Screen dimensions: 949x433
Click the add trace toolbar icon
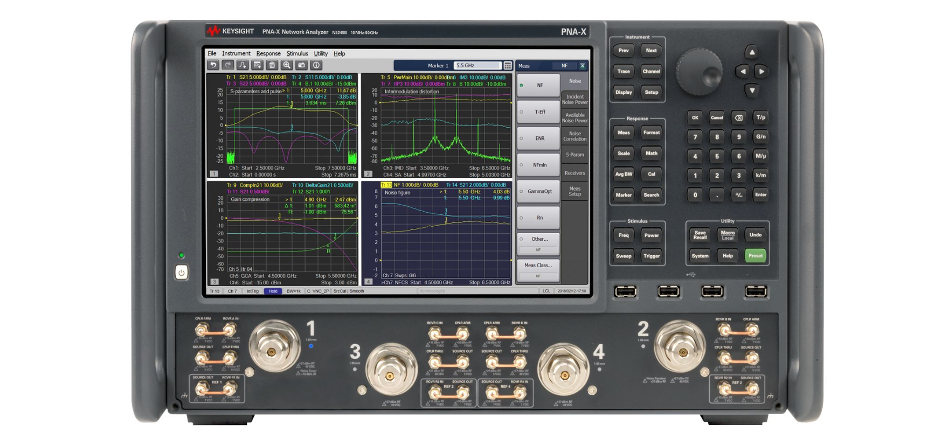[243, 65]
